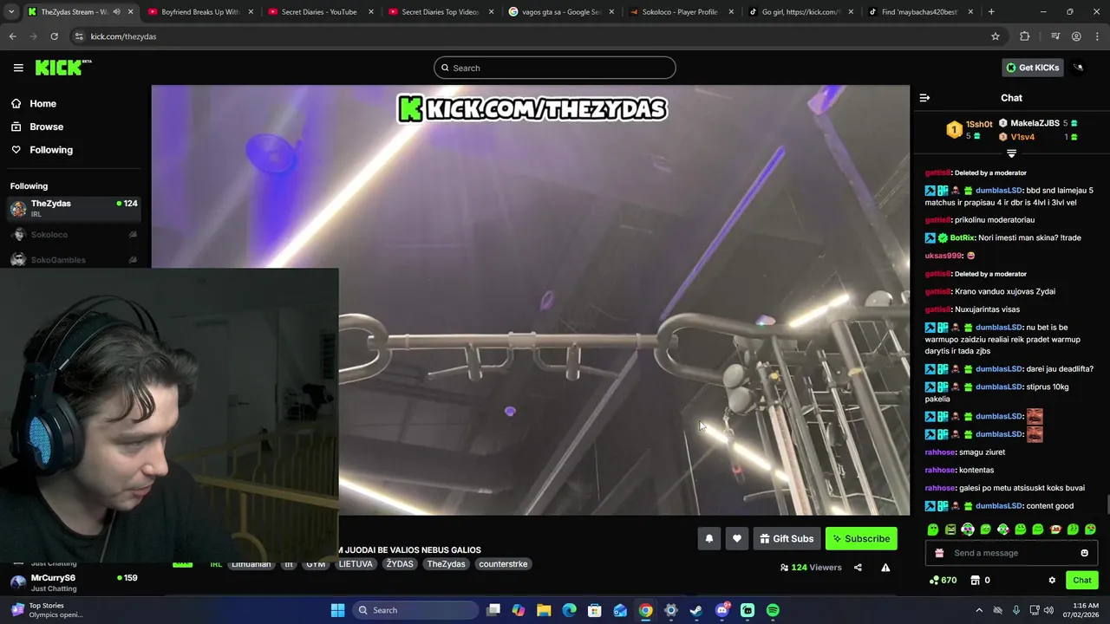Click the GYM tag
This screenshot has width=1110, height=624.
pos(316,564)
